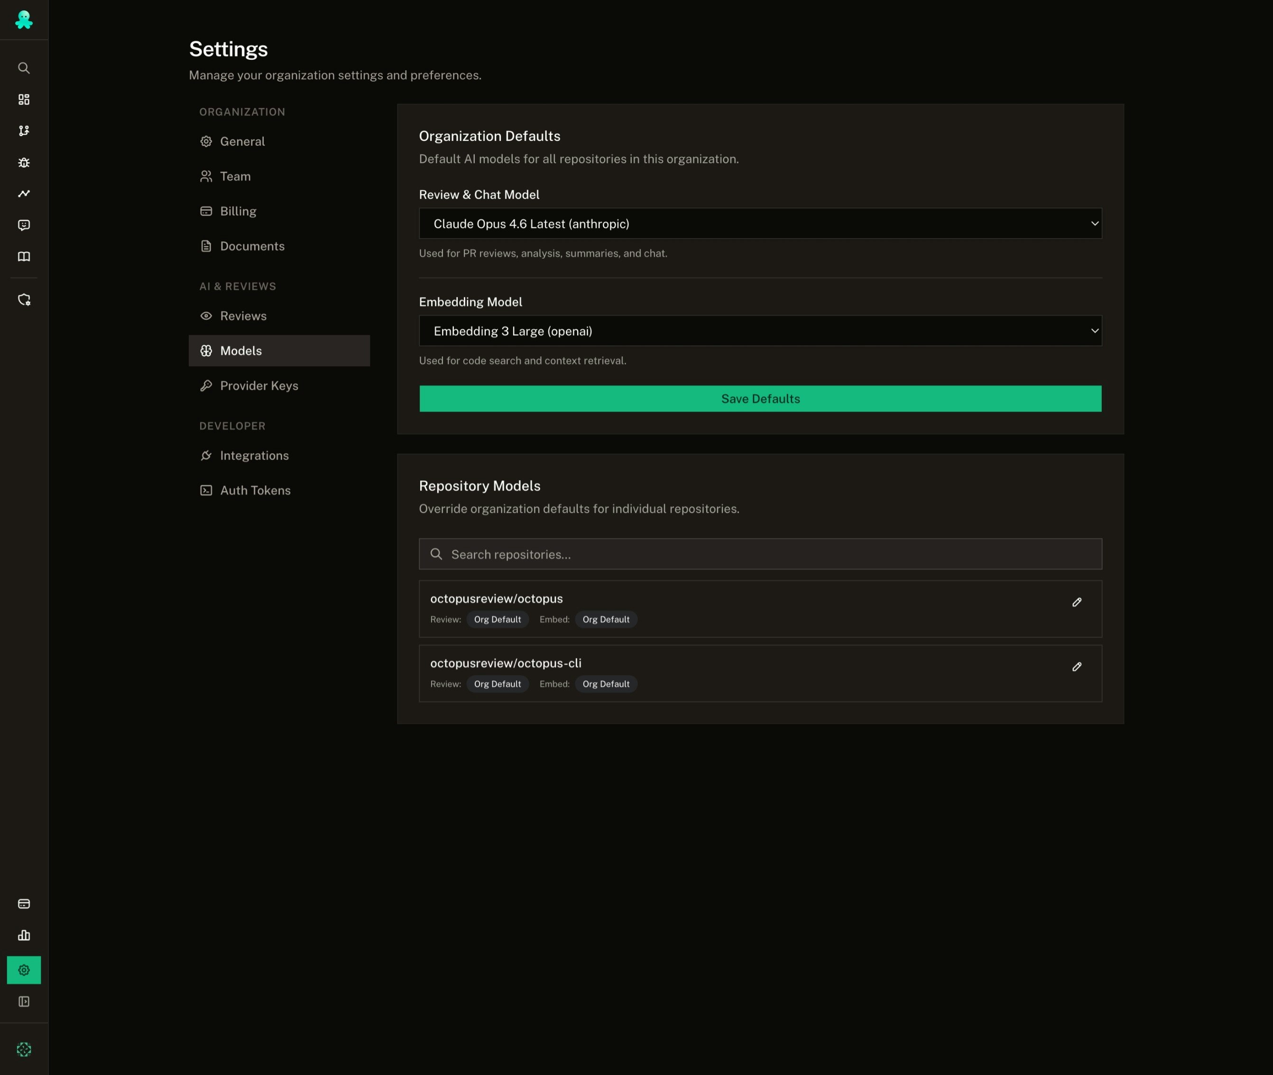
Task: Click the Search repositories input field
Action: click(x=768, y=554)
